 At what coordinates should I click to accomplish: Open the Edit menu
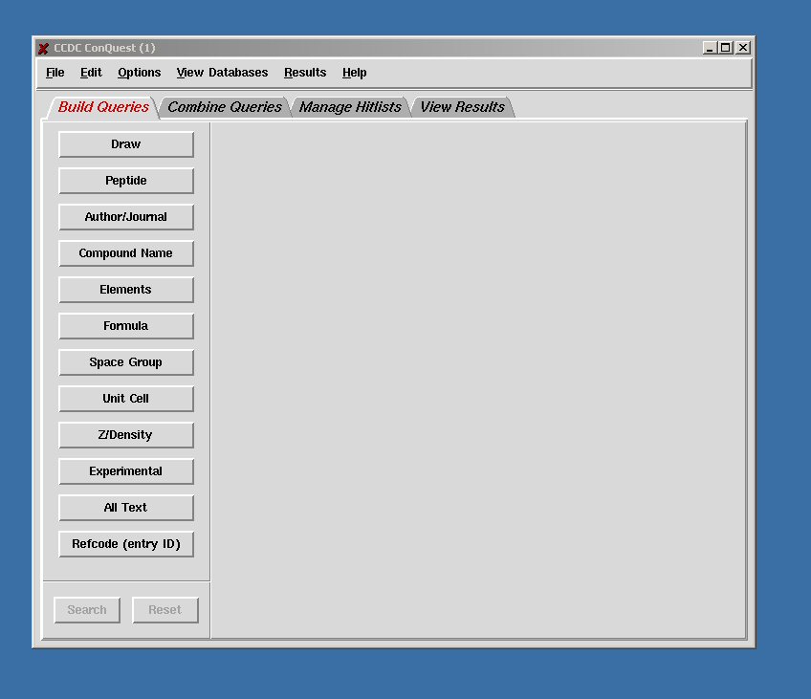[x=91, y=73]
